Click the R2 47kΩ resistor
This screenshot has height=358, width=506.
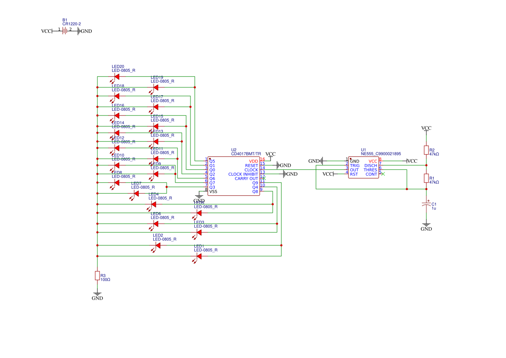[x=426, y=150]
